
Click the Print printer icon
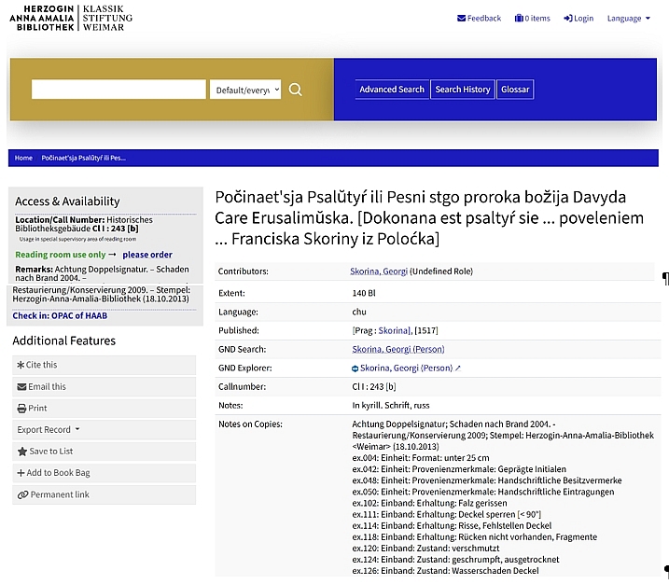[21, 408]
